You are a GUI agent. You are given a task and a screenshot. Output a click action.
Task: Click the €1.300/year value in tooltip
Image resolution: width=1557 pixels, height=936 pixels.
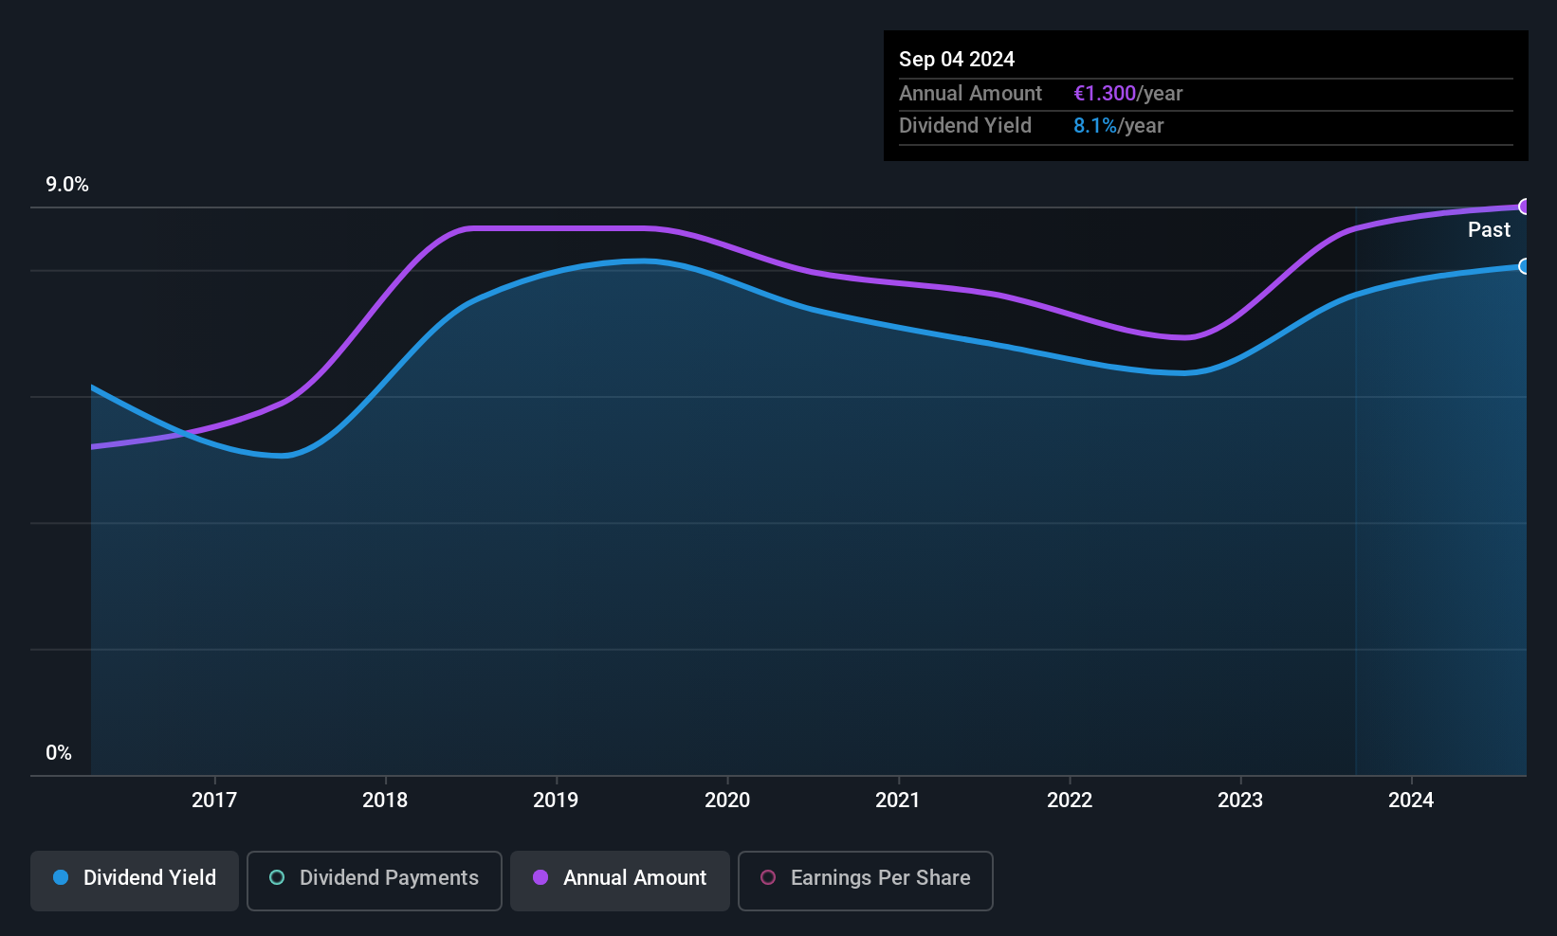point(1127,94)
